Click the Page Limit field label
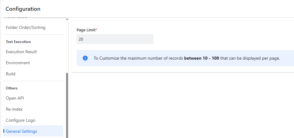The image size is (294, 138). [86, 30]
